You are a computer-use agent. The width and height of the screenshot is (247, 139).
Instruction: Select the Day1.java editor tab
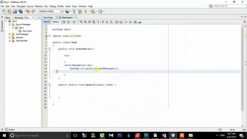pos(67,17)
